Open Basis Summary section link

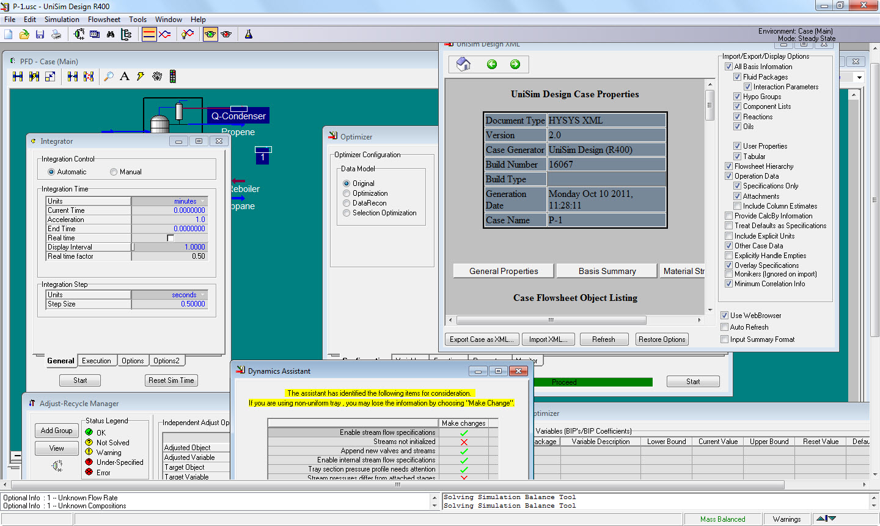click(x=607, y=271)
